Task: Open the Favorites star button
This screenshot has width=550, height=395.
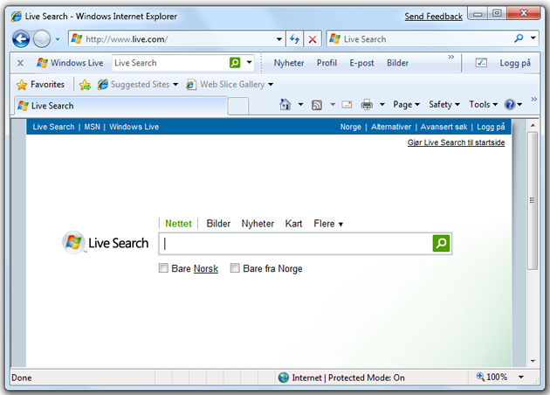Action: point(41,84)
